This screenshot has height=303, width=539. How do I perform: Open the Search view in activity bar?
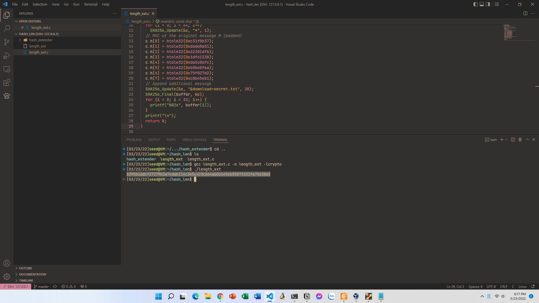[7, 28]
